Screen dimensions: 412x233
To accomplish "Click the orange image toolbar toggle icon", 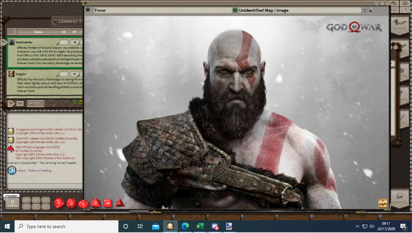I will pos(383,203).
